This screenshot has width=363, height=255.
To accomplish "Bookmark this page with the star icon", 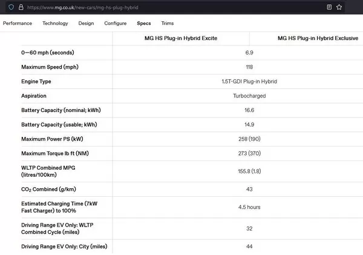I will [x=339, y=7].
